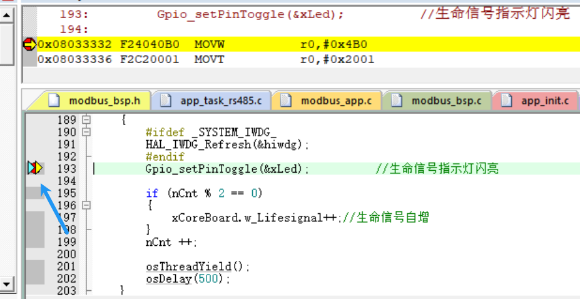The image size is (580, 299).
Task: Click the breakpoint and program counter marker on line 193
Action: coord(36,168)
